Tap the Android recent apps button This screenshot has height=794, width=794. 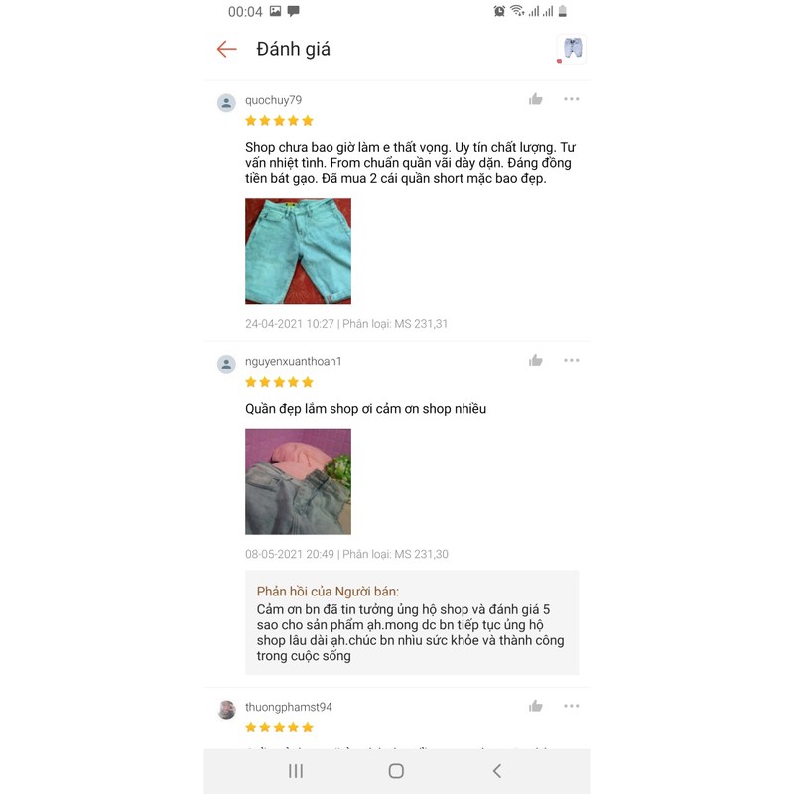coord(296,771)
